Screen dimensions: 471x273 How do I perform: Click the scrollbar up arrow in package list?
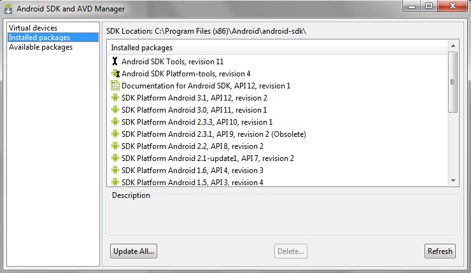point(453,46)
